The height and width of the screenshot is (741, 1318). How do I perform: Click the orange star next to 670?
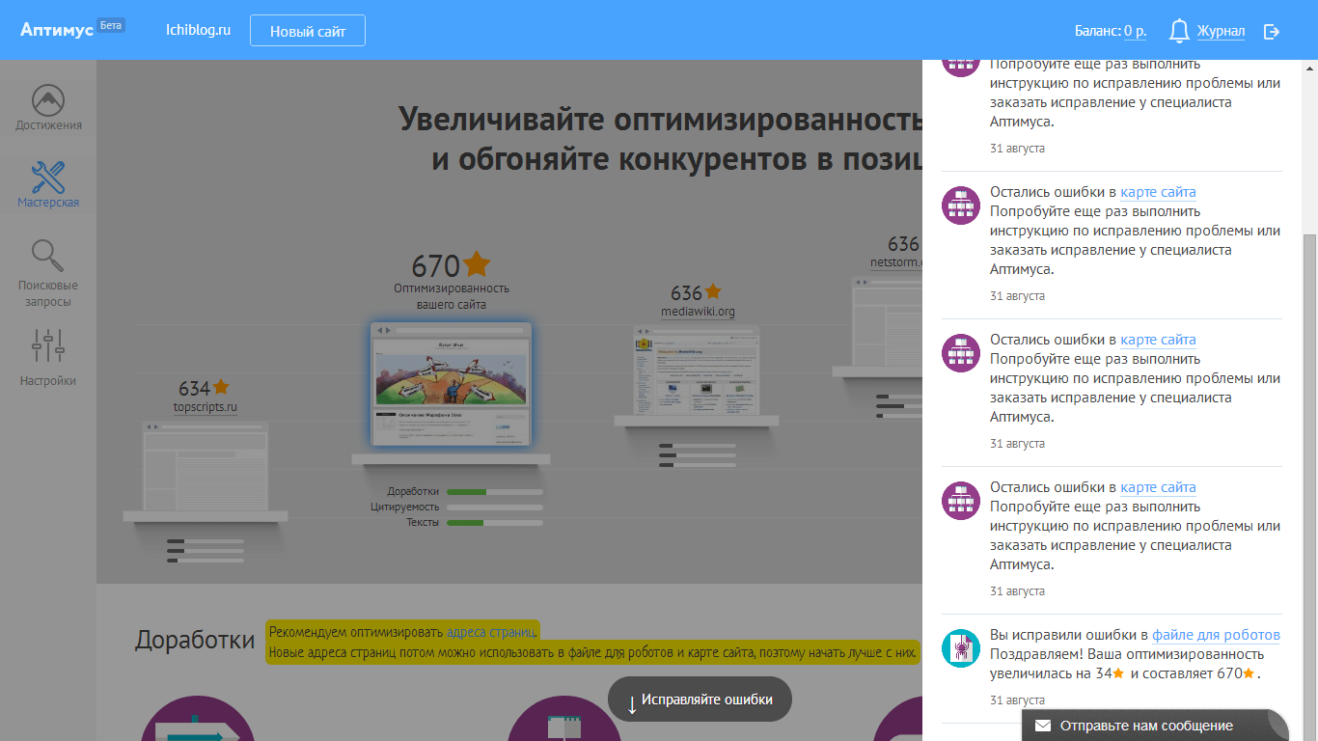pos(477,263)
